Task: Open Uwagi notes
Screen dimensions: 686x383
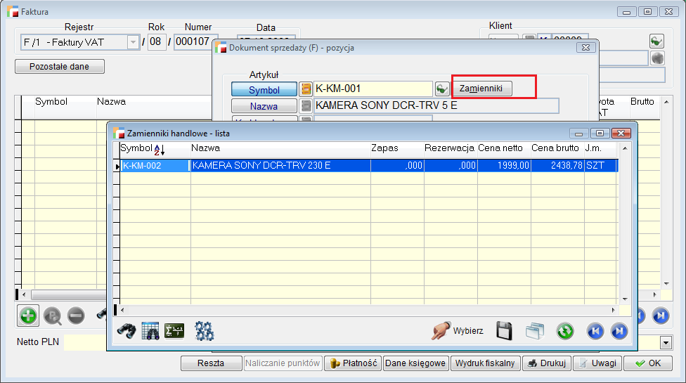Action: (597, 363)
